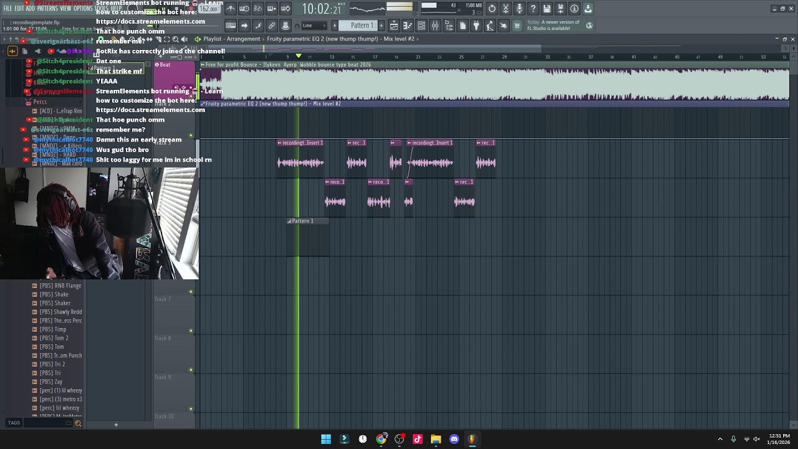Open the VIEW menu
The height and width of the screenshot is (449, 798).
[65, 9]
